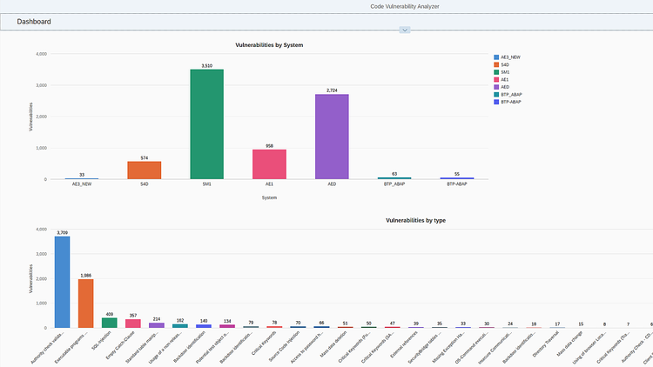This screenshot has height=367, width=653.
Task: Click the '1,986' data label
Action: (86, 276)
